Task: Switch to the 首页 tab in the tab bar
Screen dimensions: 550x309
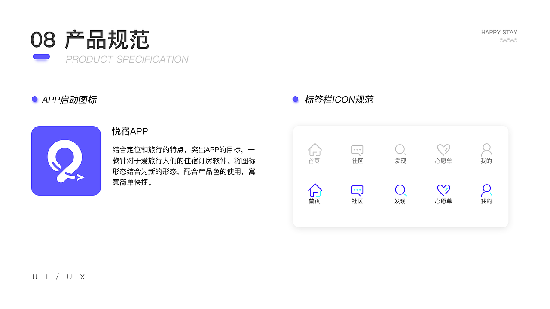Action: point(314,200)
